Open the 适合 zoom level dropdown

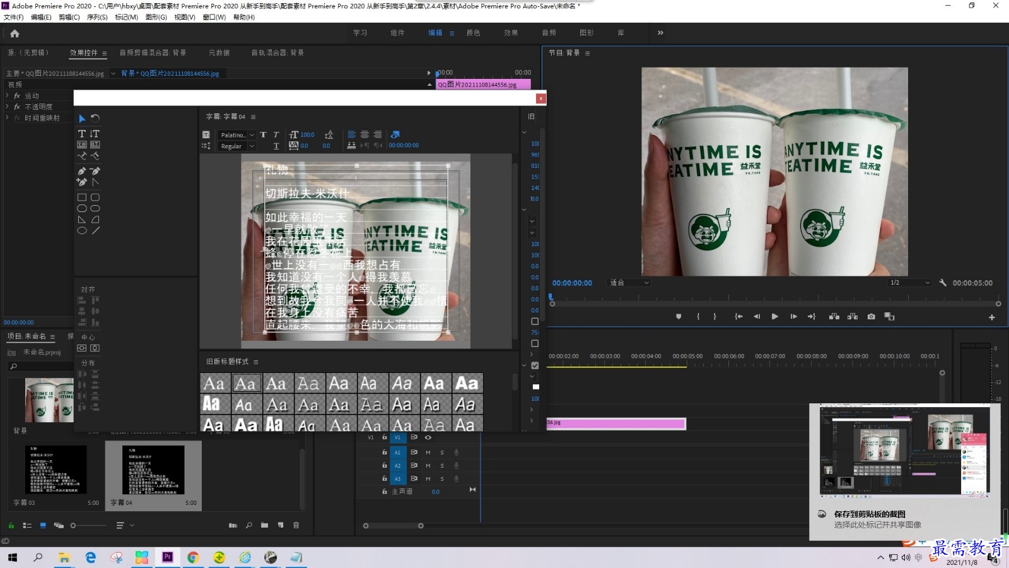click(629, 283)
